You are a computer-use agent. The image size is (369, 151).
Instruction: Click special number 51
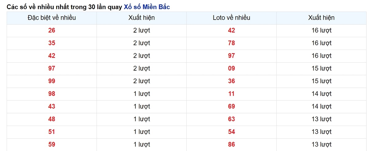(52, 132)
